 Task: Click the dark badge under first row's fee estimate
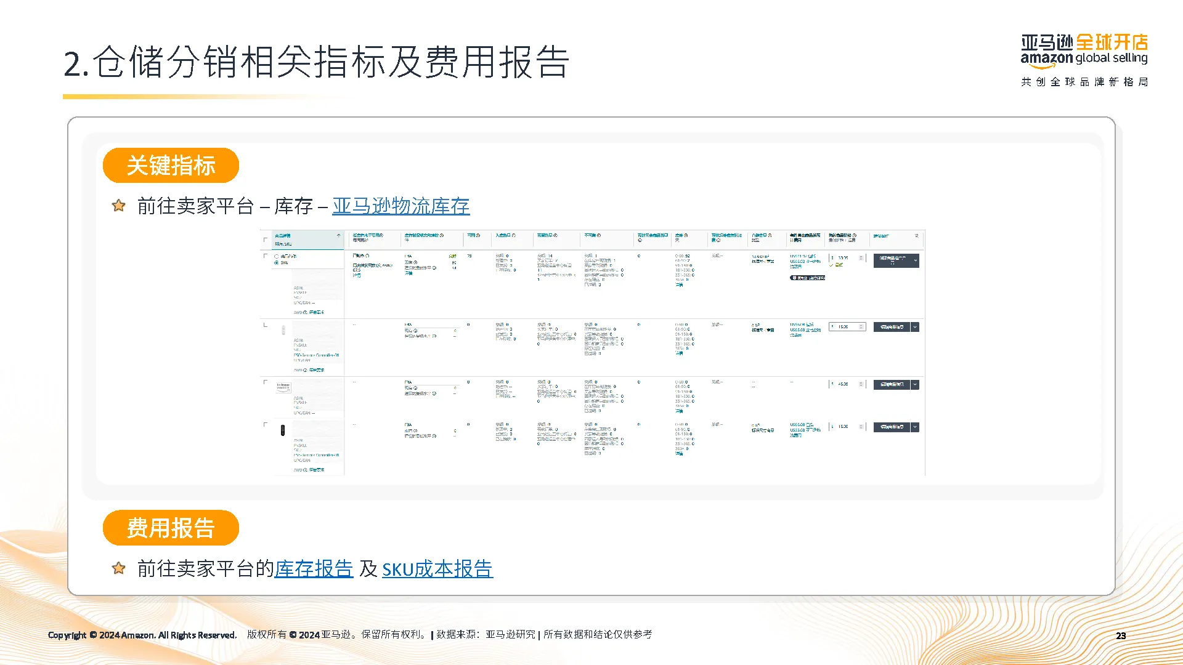click(x=807, y=278)
